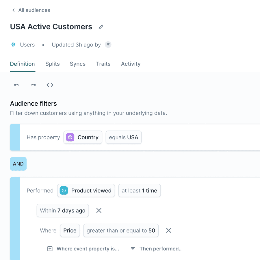
Task: Remove the Price filter condition
Action: (168, 231)
